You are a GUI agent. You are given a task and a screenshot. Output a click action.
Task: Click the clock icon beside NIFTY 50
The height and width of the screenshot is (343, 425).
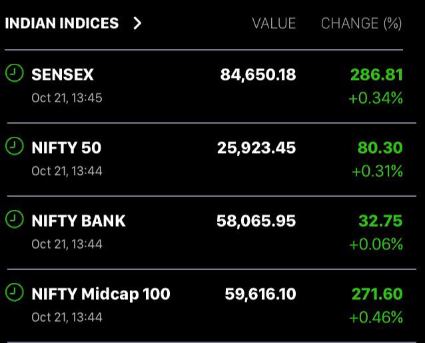(14, 146)
